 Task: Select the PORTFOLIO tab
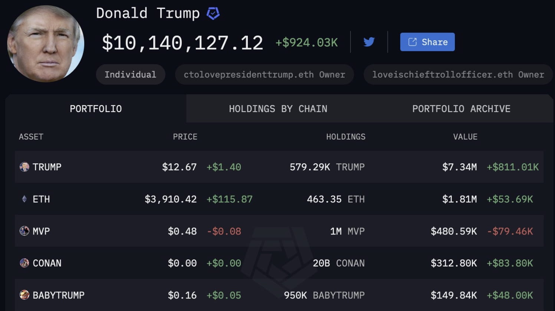click(x=95, y=109)
